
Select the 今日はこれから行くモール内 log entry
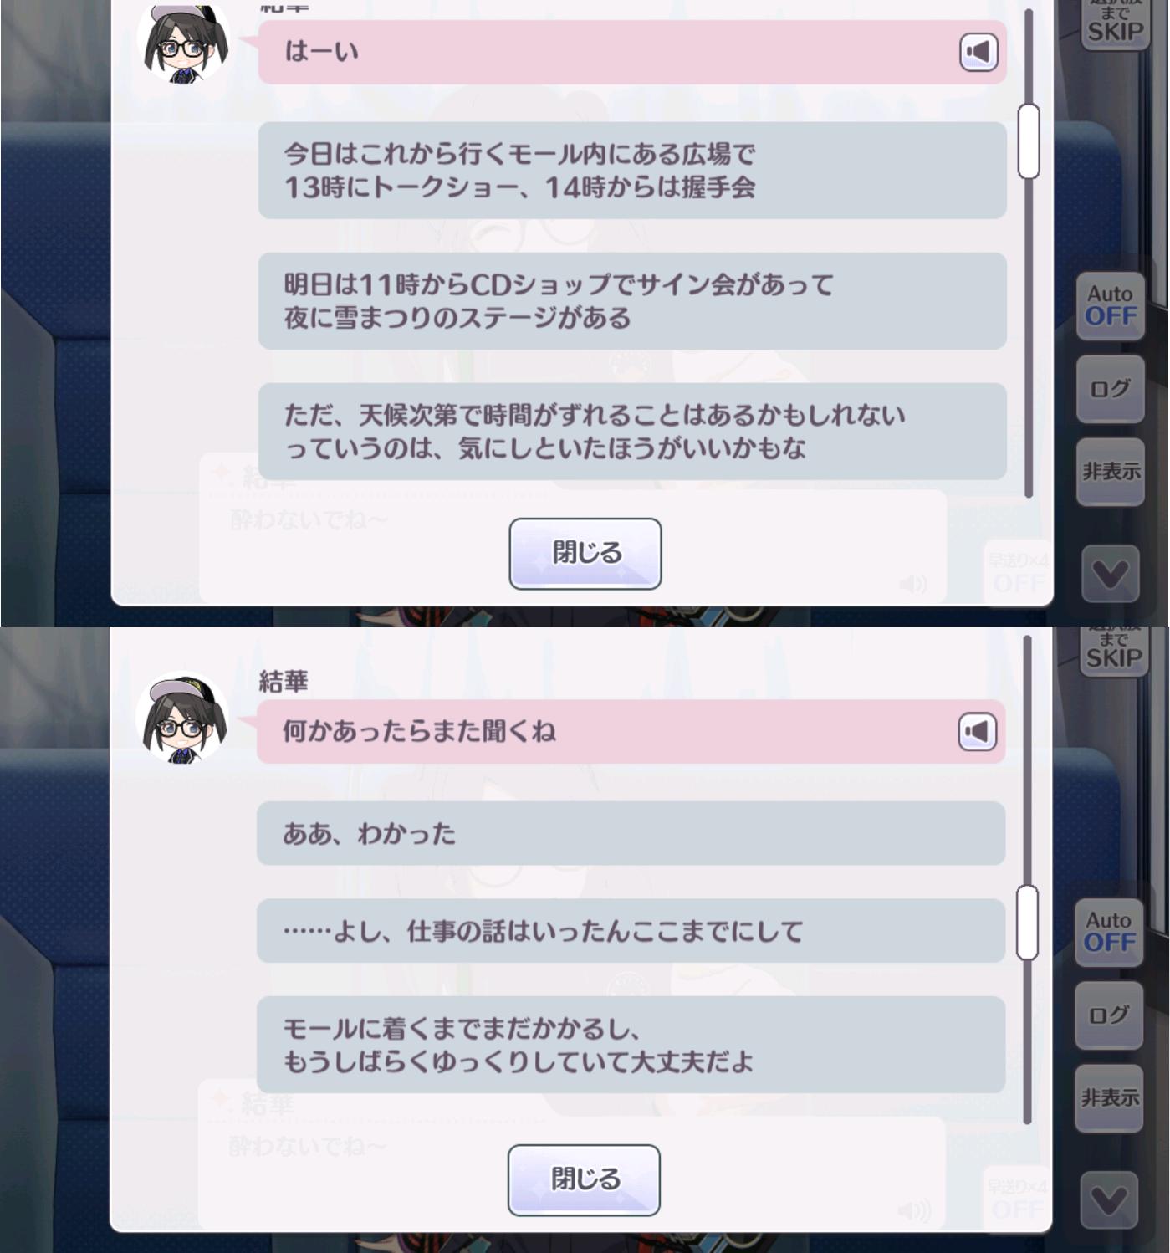[x=632, y=171]
